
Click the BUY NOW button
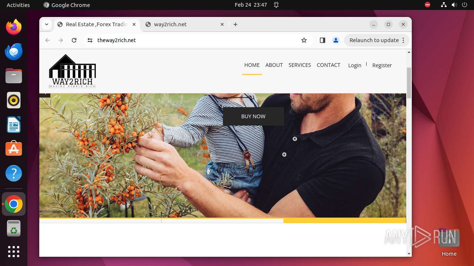click(x=253, y=116)
